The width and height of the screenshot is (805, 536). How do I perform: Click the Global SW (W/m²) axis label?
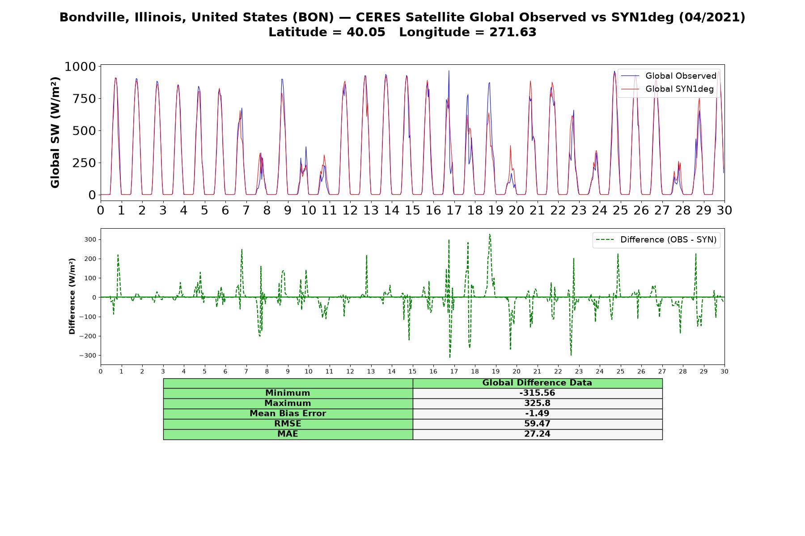point(55,132)
